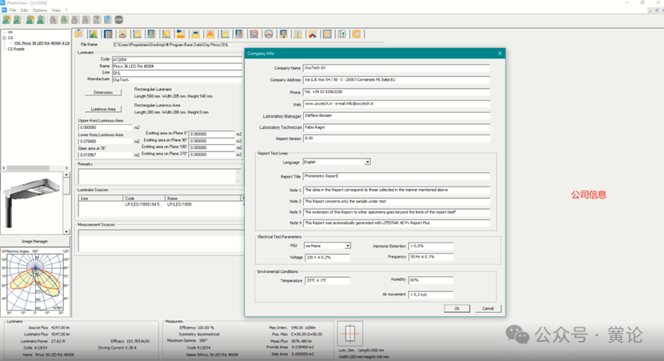This screenshot has width=664, height=361.
Task: Open the Options menu
Action: coord(40,10)
